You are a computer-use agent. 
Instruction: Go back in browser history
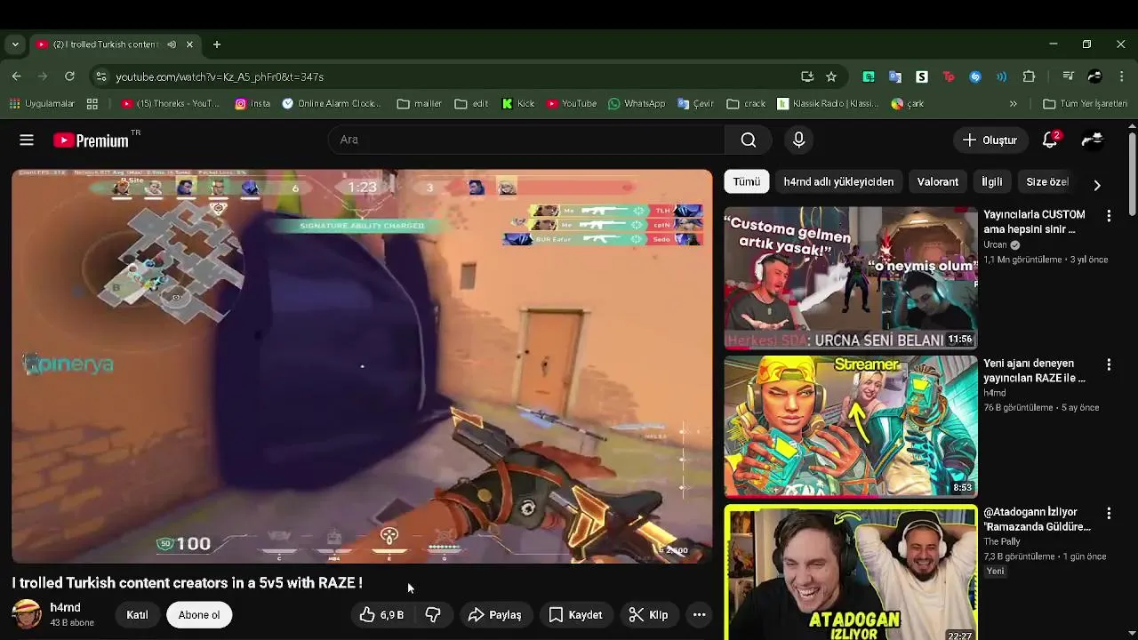(16, 76)
